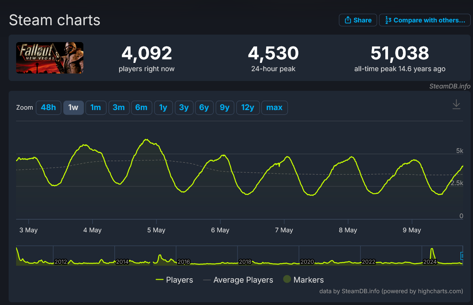
Task: Open the Fallout New Vegas game thumbnail
Action: pos(50,58)
